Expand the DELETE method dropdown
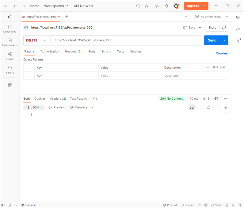This screenshot has height=208, width=244. pos(36,40)
